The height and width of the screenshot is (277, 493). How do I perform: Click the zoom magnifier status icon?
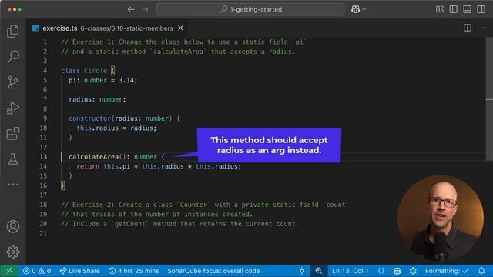(318, 271)
